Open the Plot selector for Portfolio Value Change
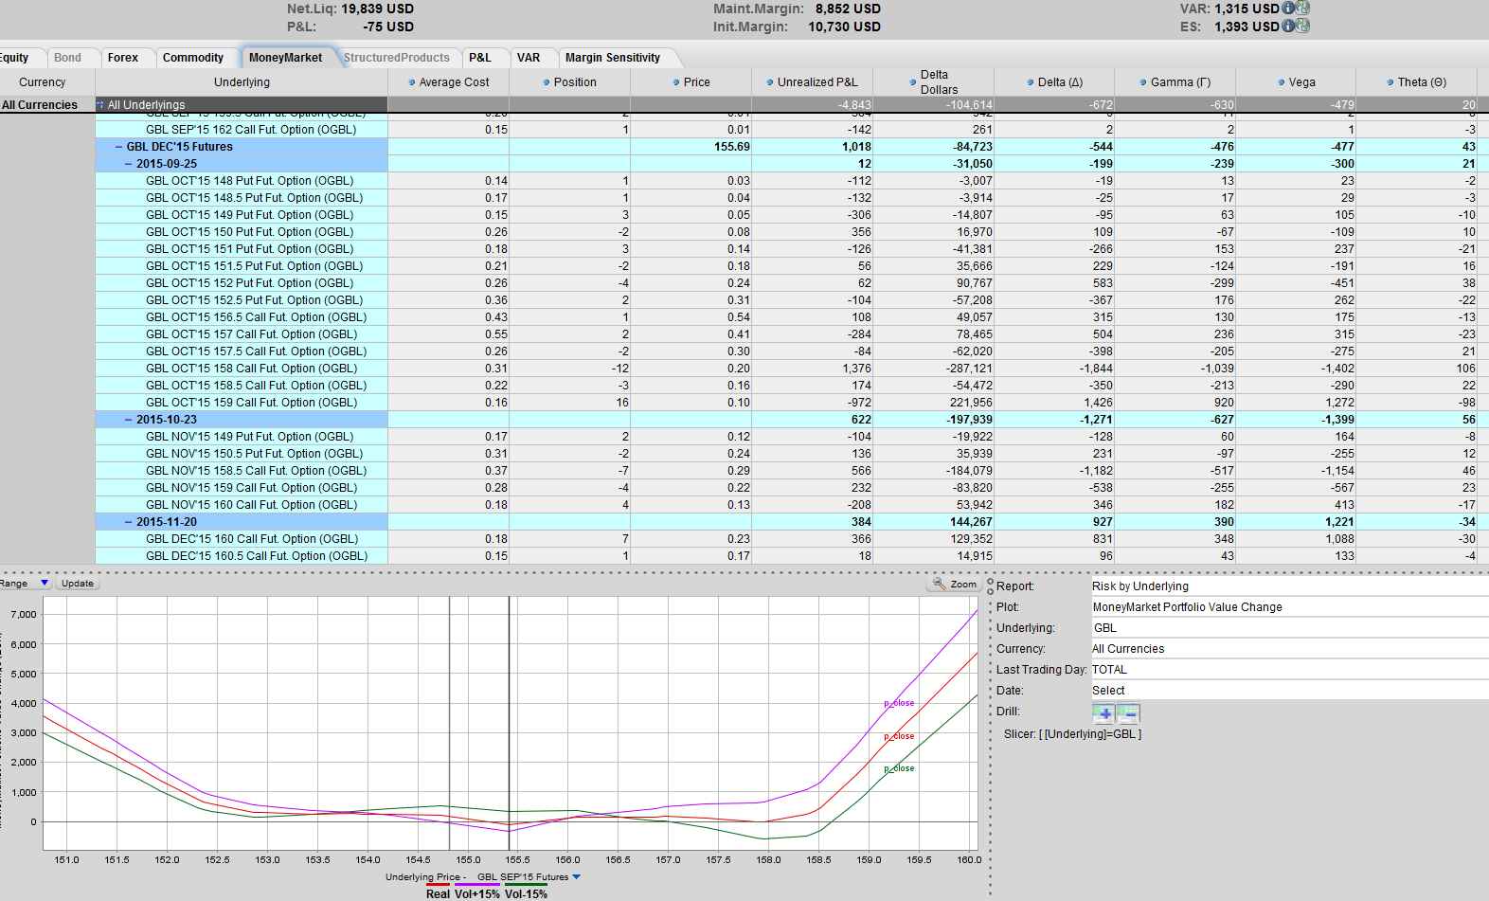This screenshot has width=1489, height=901. pyautogui.click(x=1289, y=607)
